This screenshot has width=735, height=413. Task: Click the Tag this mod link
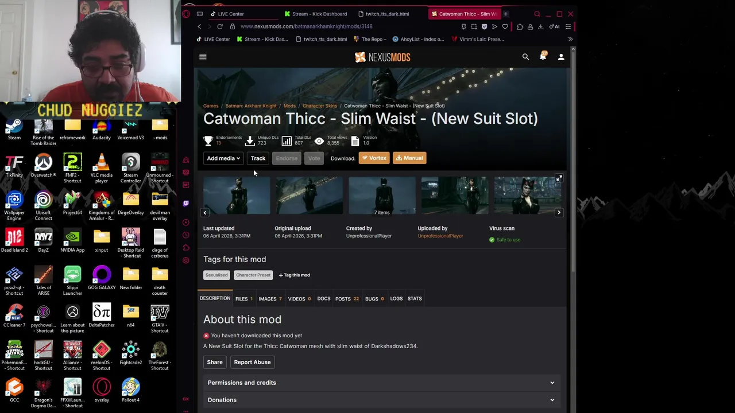[x=294, y=275]
